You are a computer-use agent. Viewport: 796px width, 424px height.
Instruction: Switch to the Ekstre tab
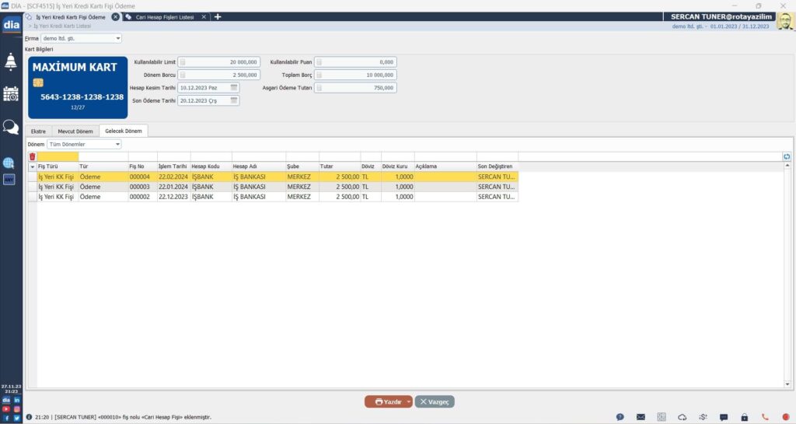click(x=38, y=131)
